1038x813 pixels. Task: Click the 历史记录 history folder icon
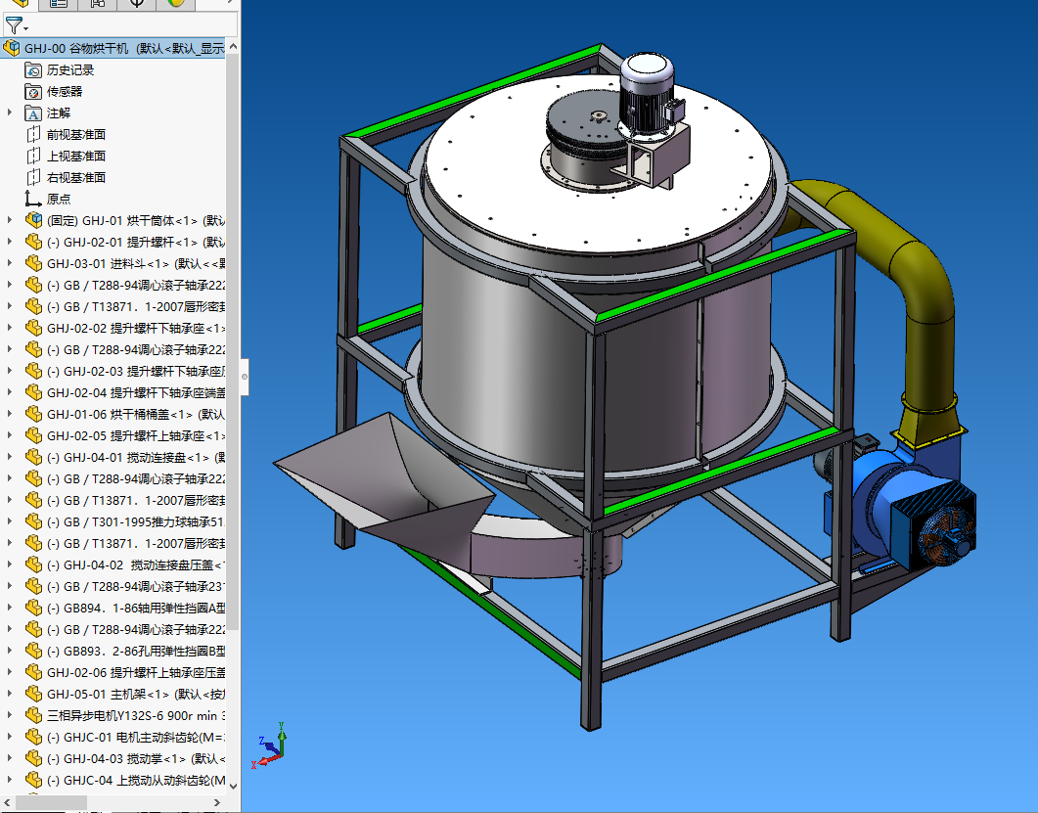[33, 70]
